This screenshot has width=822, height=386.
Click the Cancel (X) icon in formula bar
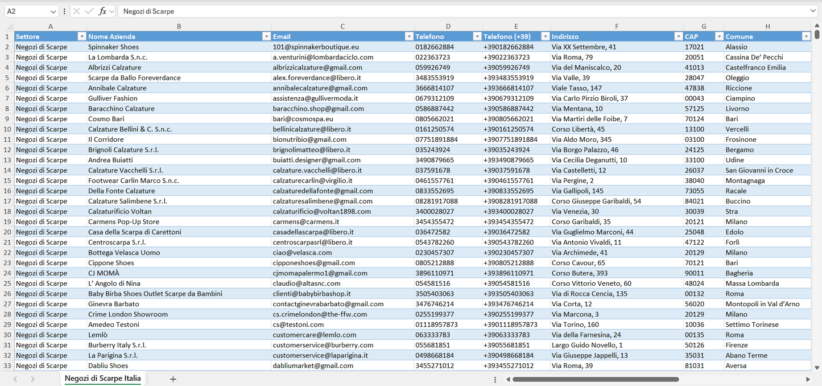(77, 11)
